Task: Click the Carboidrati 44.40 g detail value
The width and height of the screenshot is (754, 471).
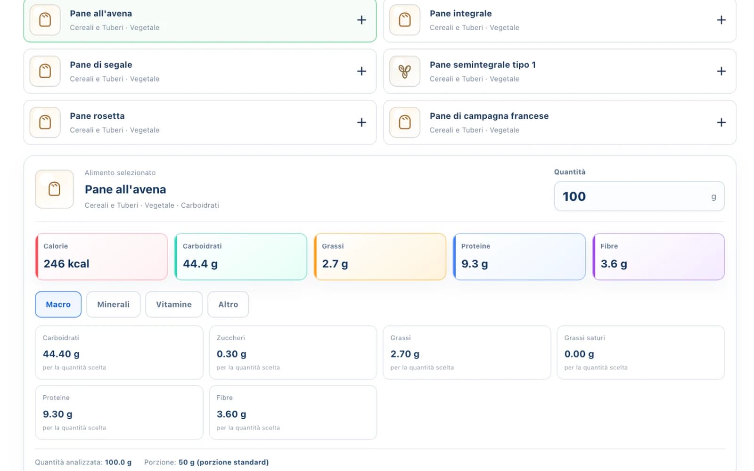Action: click(x=61, y=354)
